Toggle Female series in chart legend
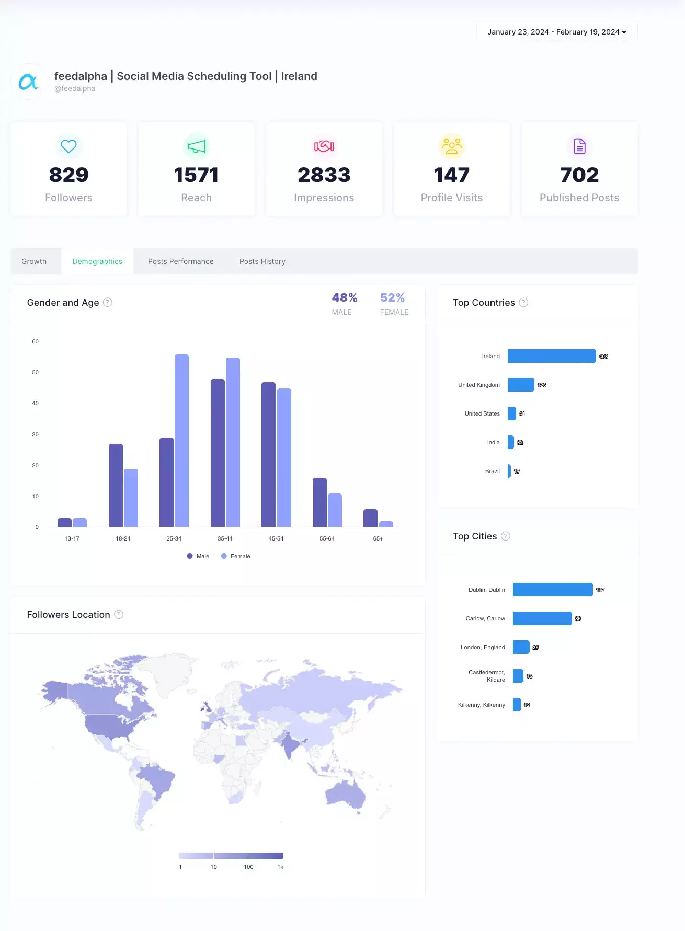The image size is (685, 931). 236,556
